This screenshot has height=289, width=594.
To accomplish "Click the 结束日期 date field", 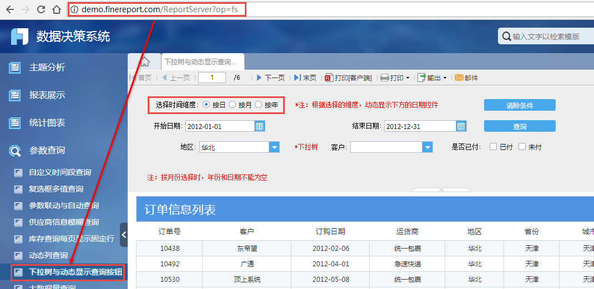I will point(420,126).
